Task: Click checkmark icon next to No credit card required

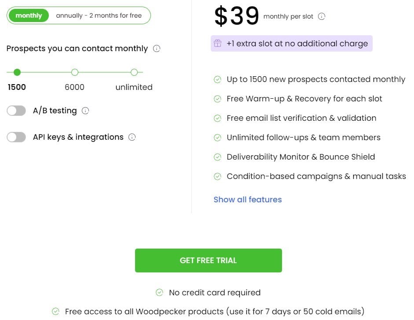Action: 159,292
